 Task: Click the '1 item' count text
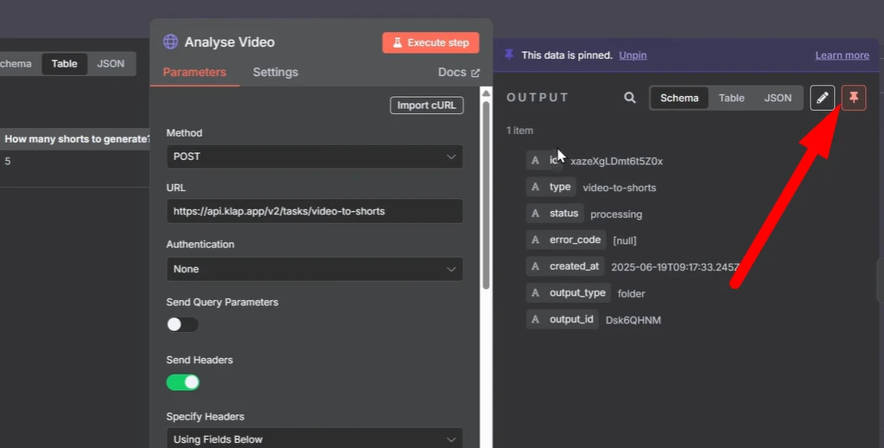519,131
